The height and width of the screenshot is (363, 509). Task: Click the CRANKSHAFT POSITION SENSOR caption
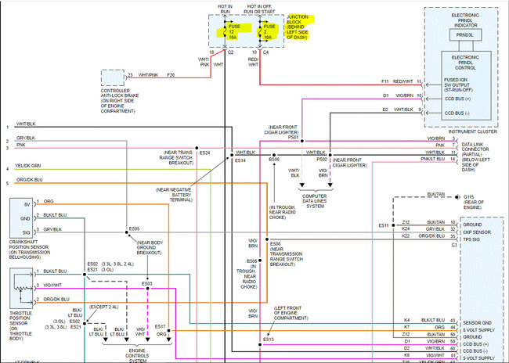pos(30,250)
